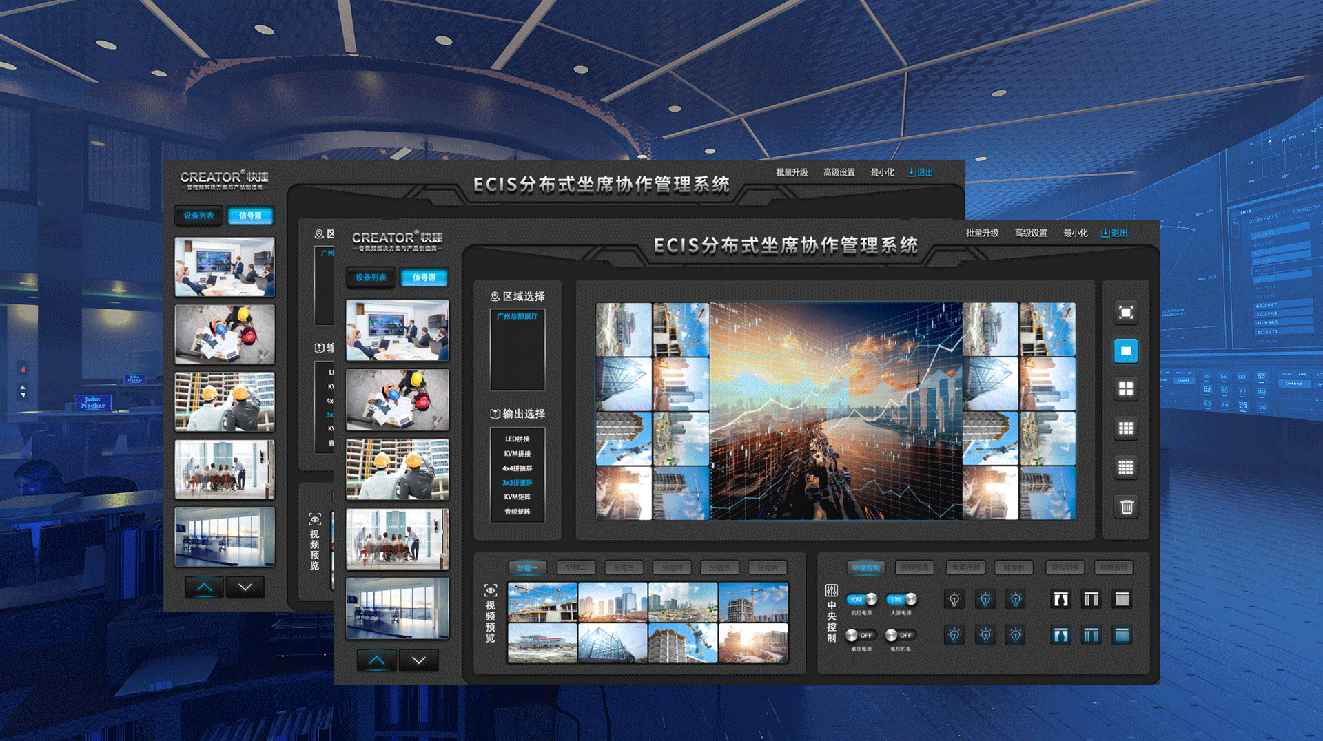Click the white open-curtain icon in top row
This screenshot has height=741, width=1323.
coord(1060,599)
